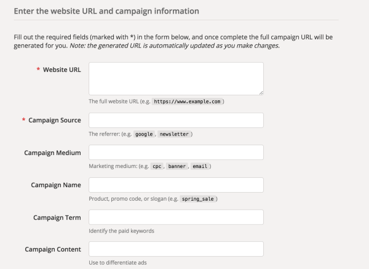Click the cpc example code tag
The height and width of the screenshot is (269, 369).
157,166
